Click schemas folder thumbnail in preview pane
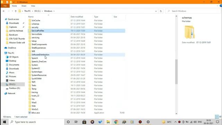222x125 pixels. (x=189, y=32)
